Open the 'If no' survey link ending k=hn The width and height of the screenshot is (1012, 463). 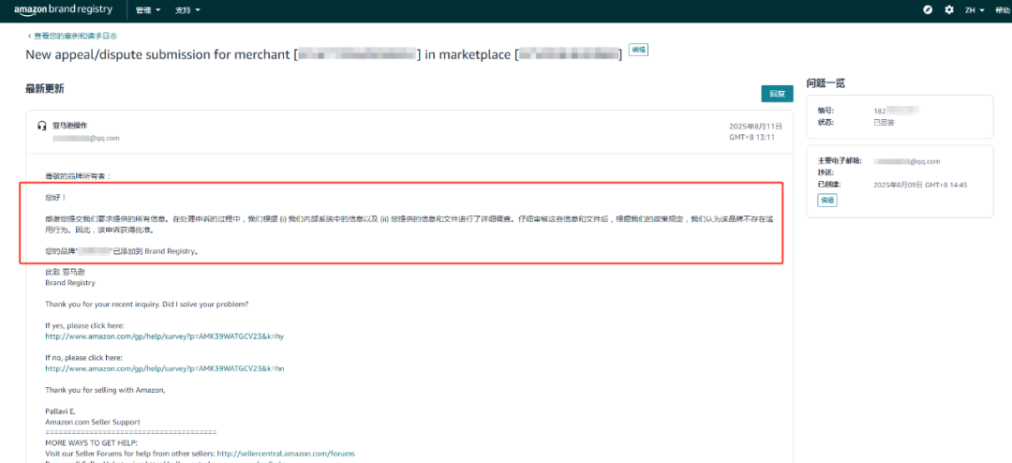pos(165,368)
